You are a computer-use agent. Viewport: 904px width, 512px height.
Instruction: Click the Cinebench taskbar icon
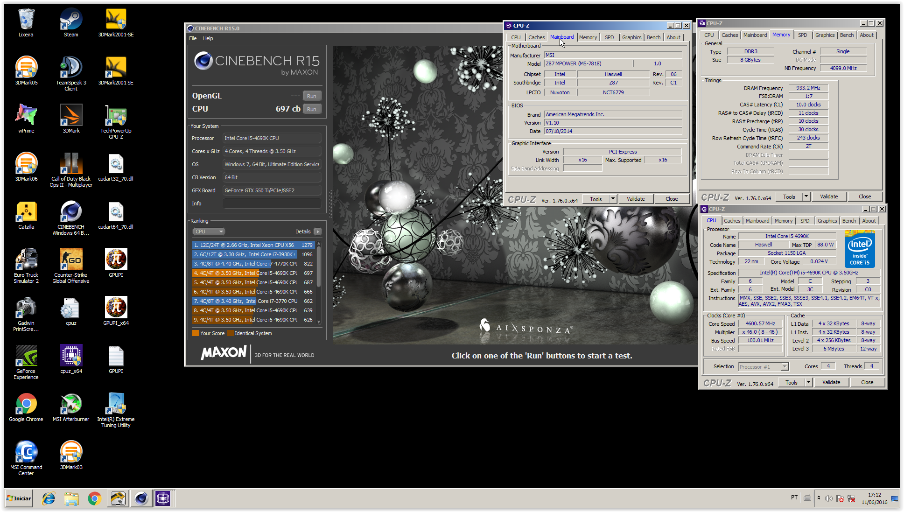pos(141,498)
